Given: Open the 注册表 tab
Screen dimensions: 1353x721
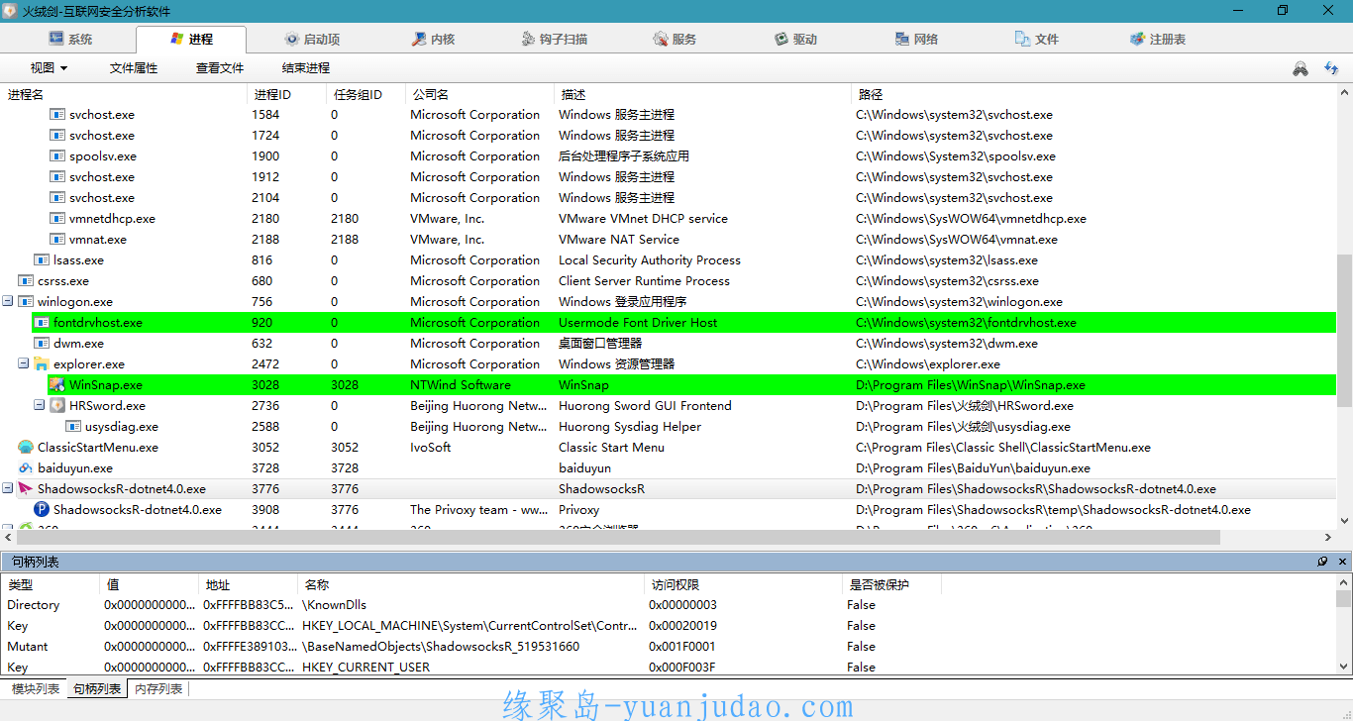Looking at the screenshot, I should click(x=1158, y=39).
